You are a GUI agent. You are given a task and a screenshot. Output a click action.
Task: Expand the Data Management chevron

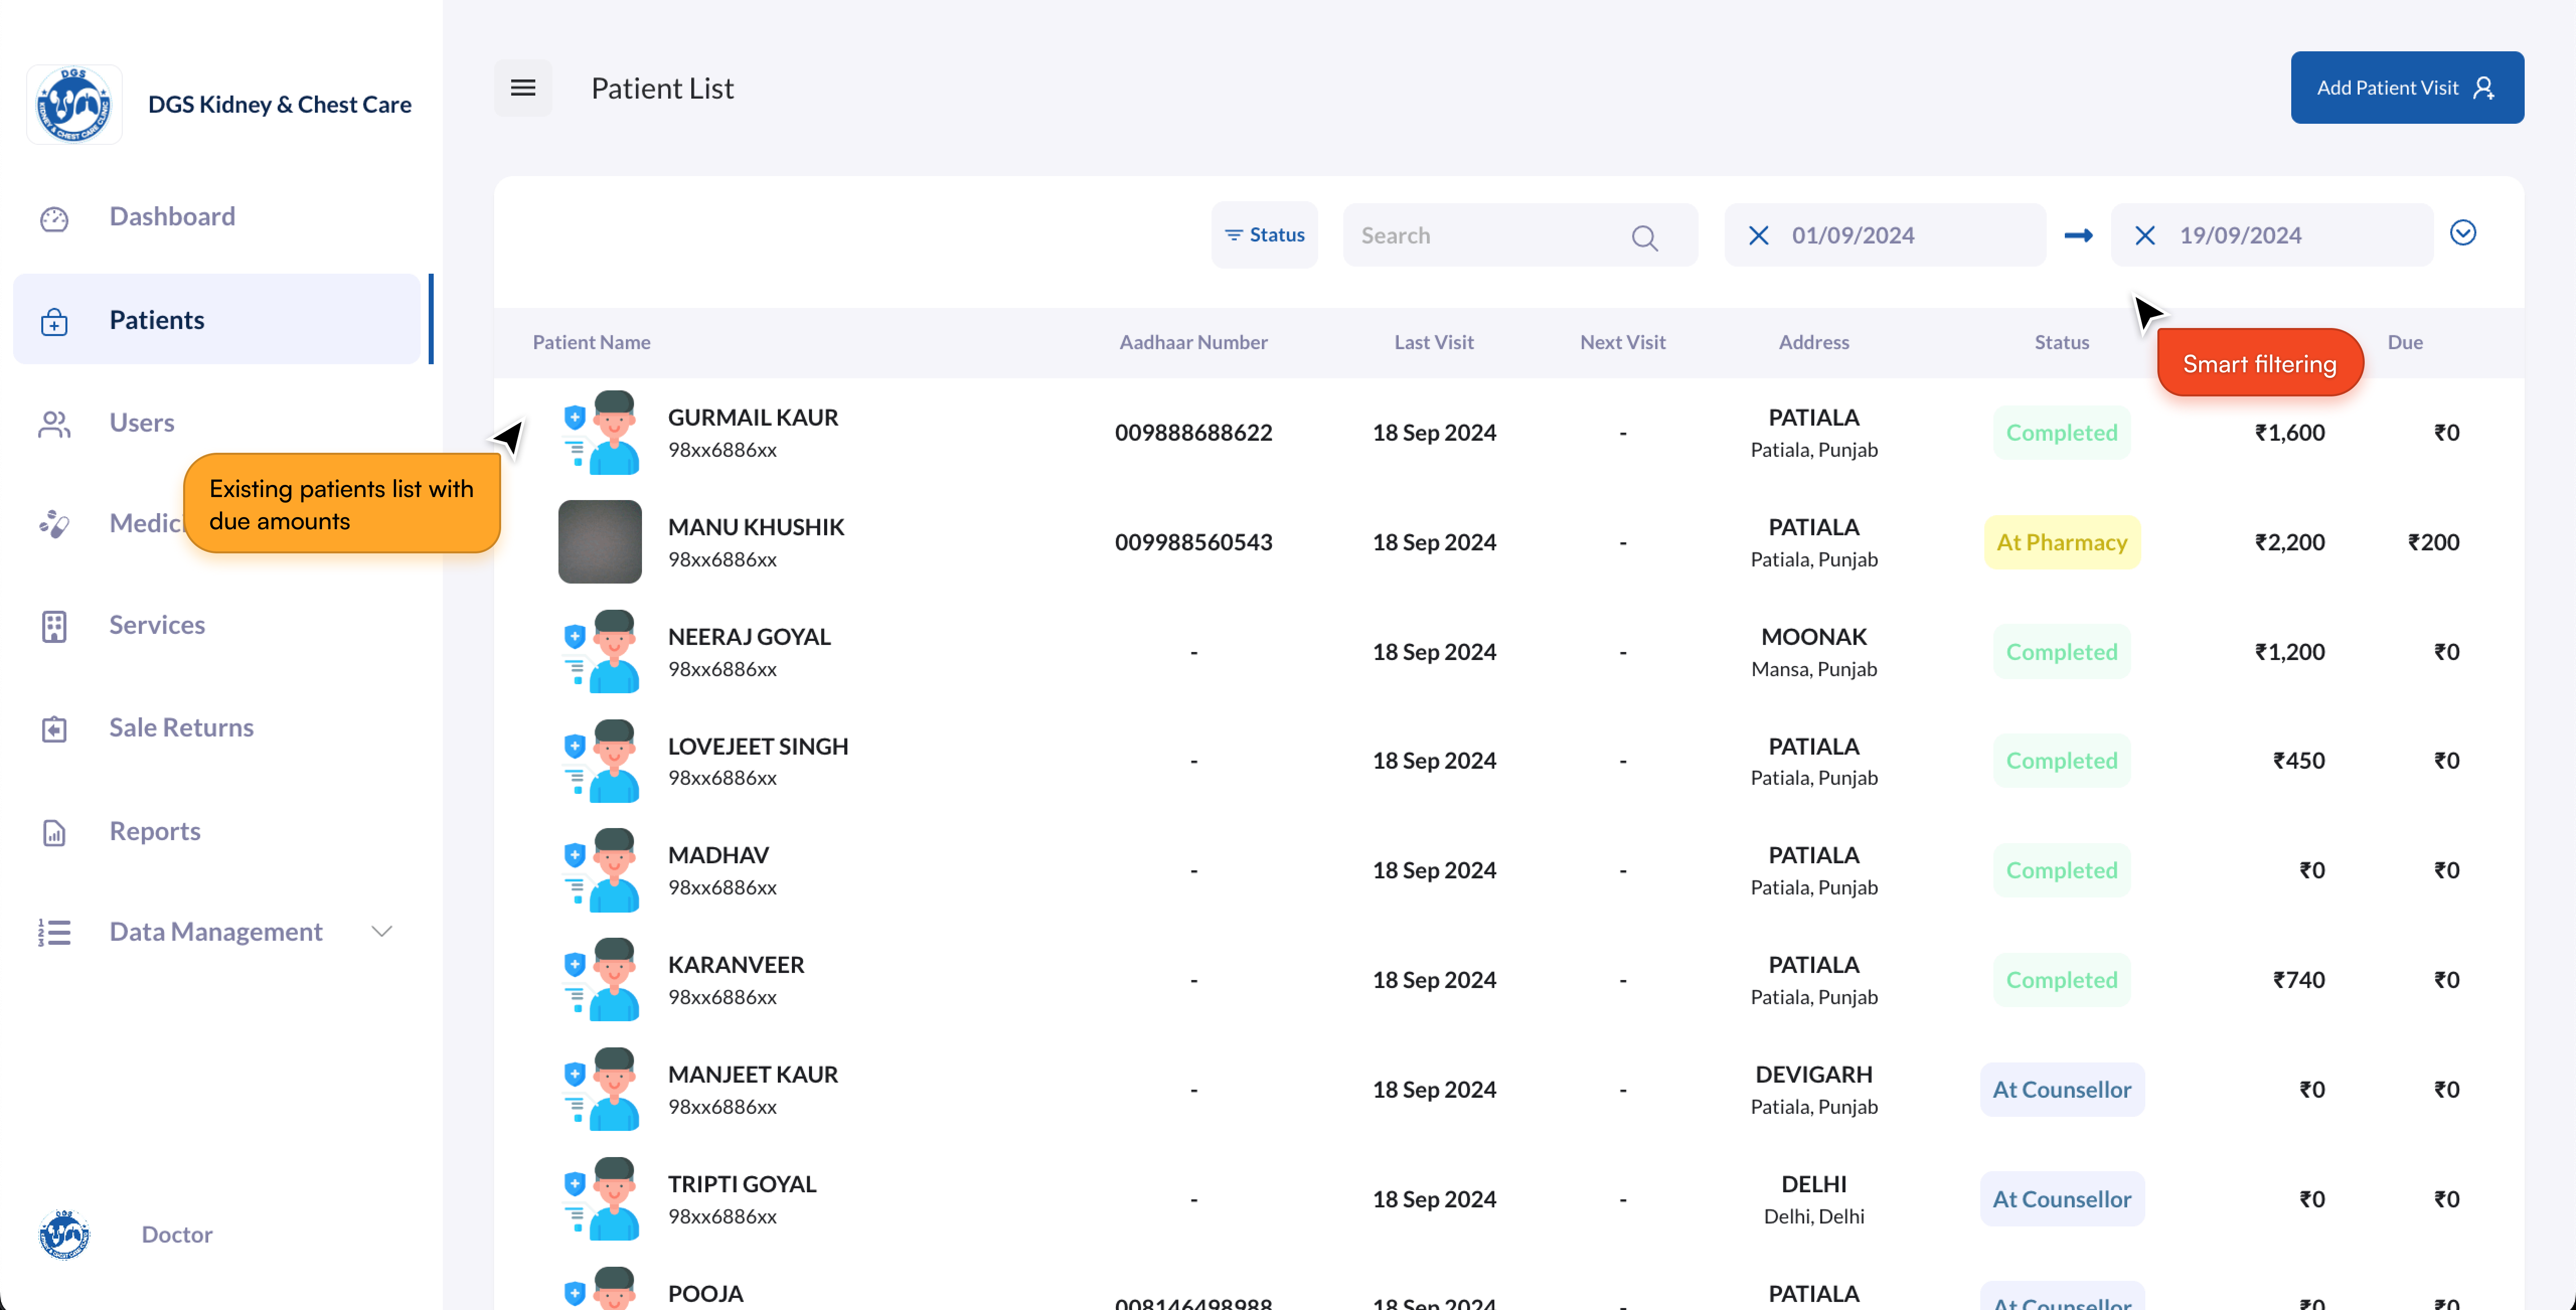point(381,931)
